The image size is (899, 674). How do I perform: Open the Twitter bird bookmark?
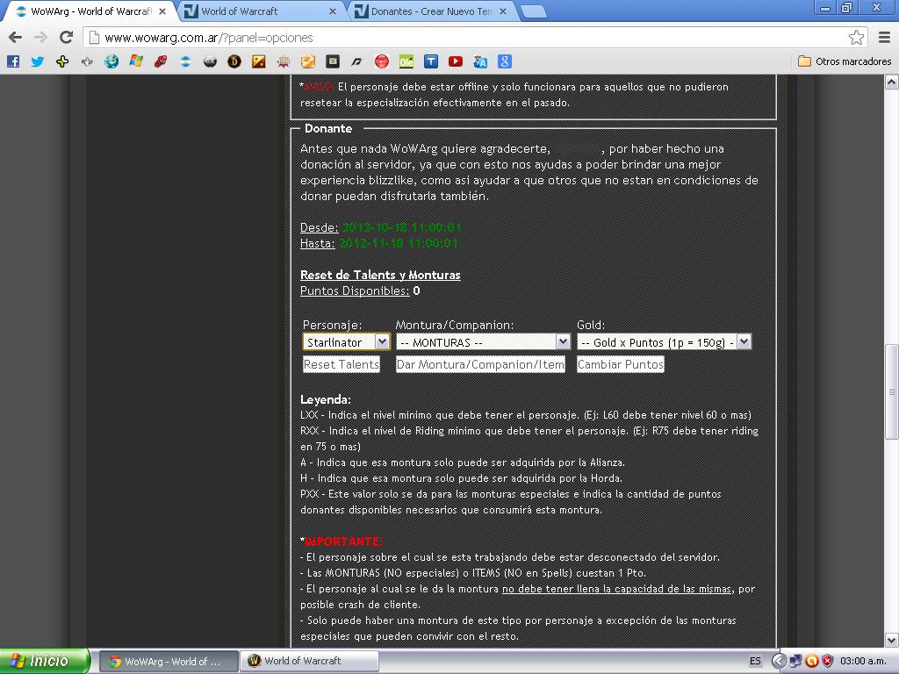click(x=38, y=61)
